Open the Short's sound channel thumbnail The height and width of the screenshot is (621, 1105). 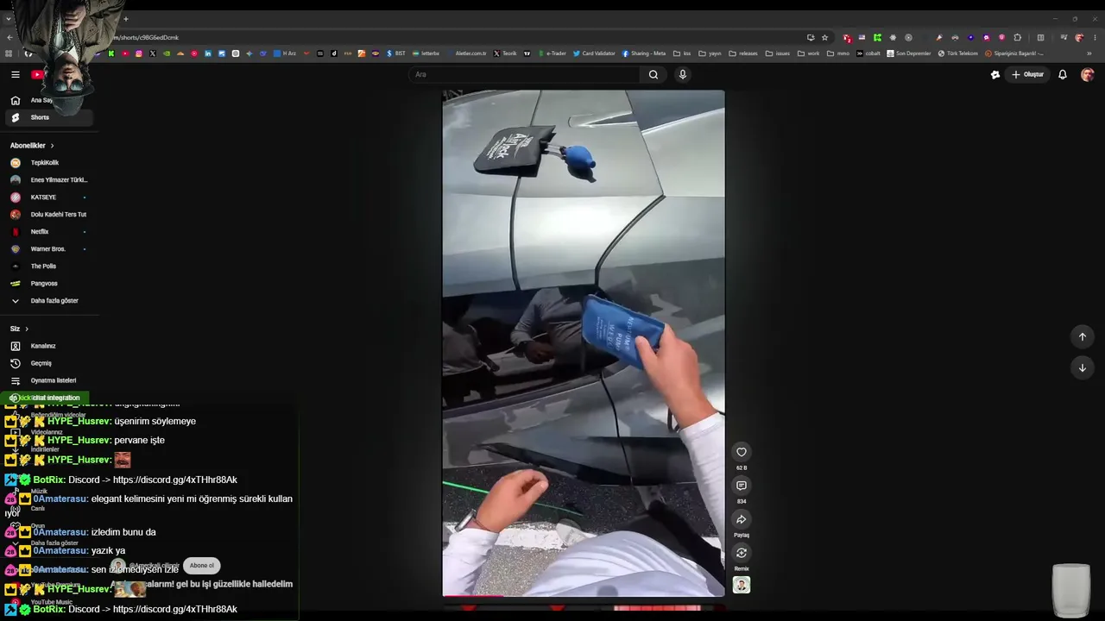pos(741,585)
